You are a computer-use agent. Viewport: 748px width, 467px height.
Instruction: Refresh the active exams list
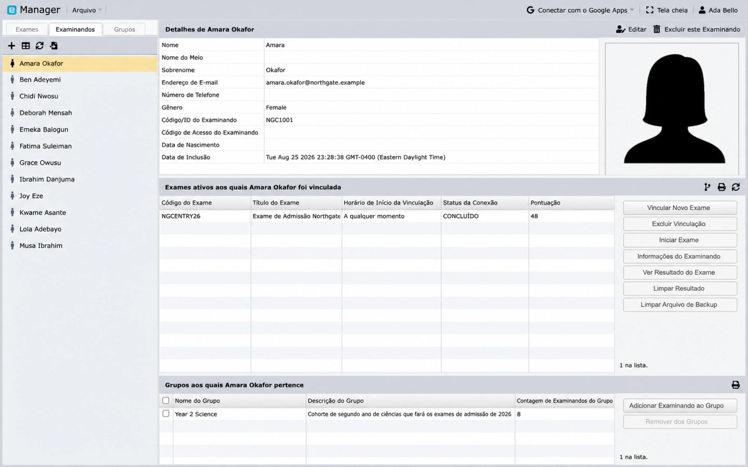point(736,187)
